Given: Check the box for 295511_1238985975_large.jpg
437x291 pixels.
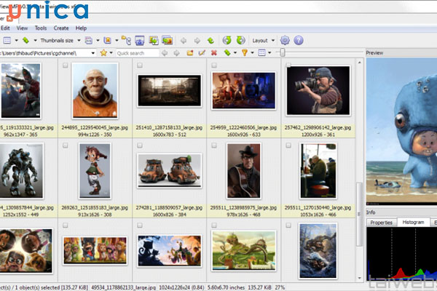Looking at the screenshot, I should coord(214,145).
